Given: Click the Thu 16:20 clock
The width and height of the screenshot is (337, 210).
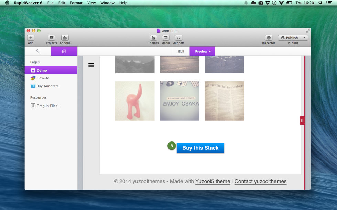Looking at the screenshot, I should click(x=305, y=3).
